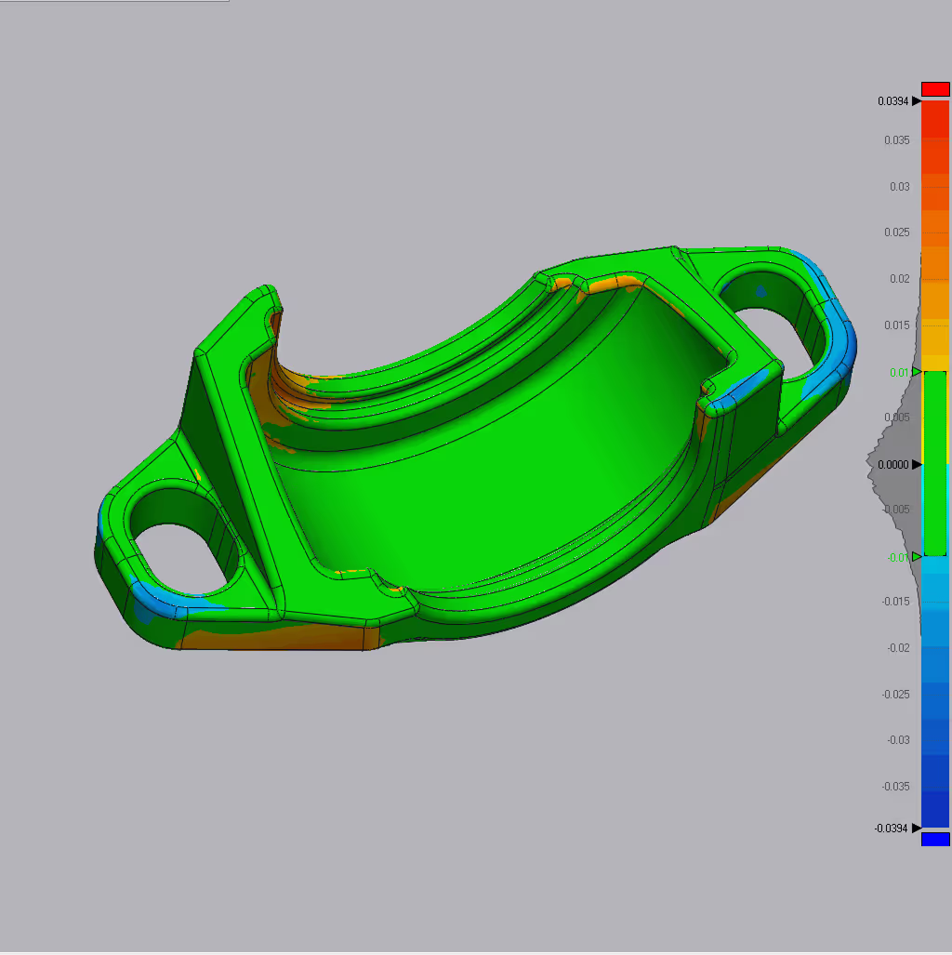Viewport: 952px width, 955px height.
Task: Pick the yellow color segment above 0.01
Action: [935, 363]
